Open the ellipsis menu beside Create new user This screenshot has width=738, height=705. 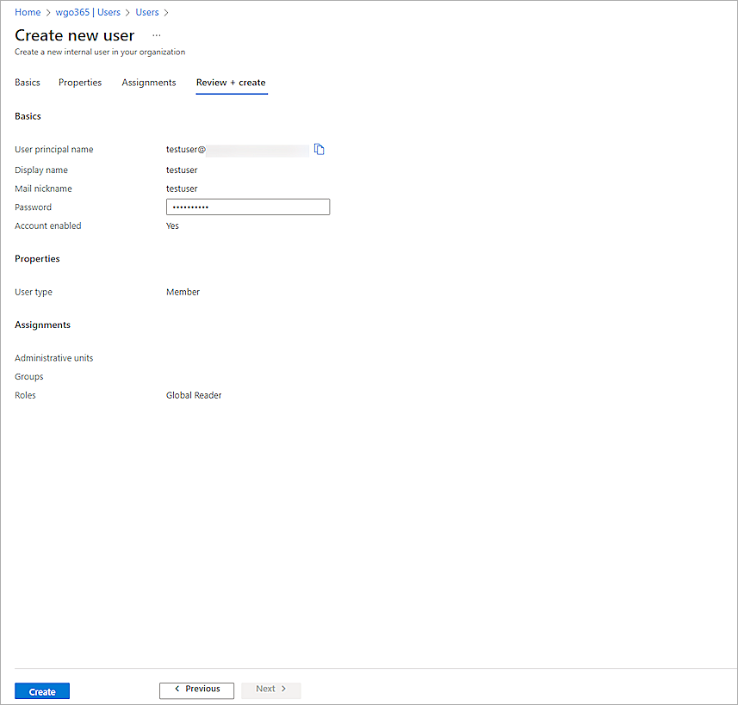156,35
